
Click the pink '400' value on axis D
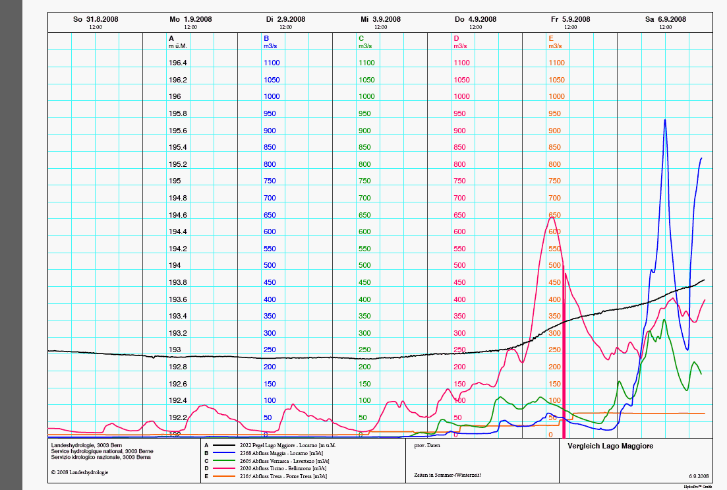point(460,299)
